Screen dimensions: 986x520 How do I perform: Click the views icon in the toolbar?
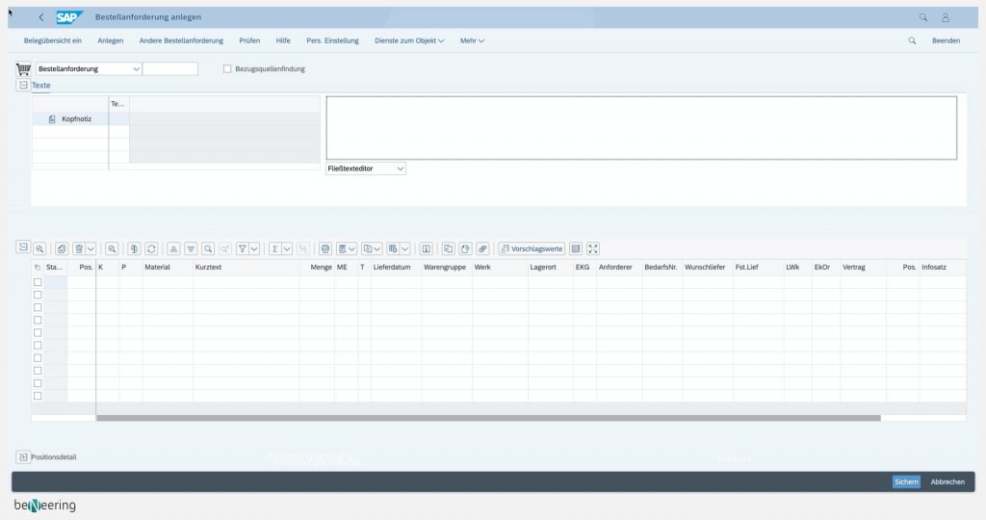[x=342, y=249]
